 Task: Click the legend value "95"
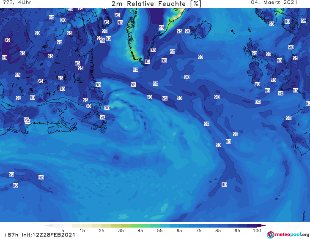point(237,231)
